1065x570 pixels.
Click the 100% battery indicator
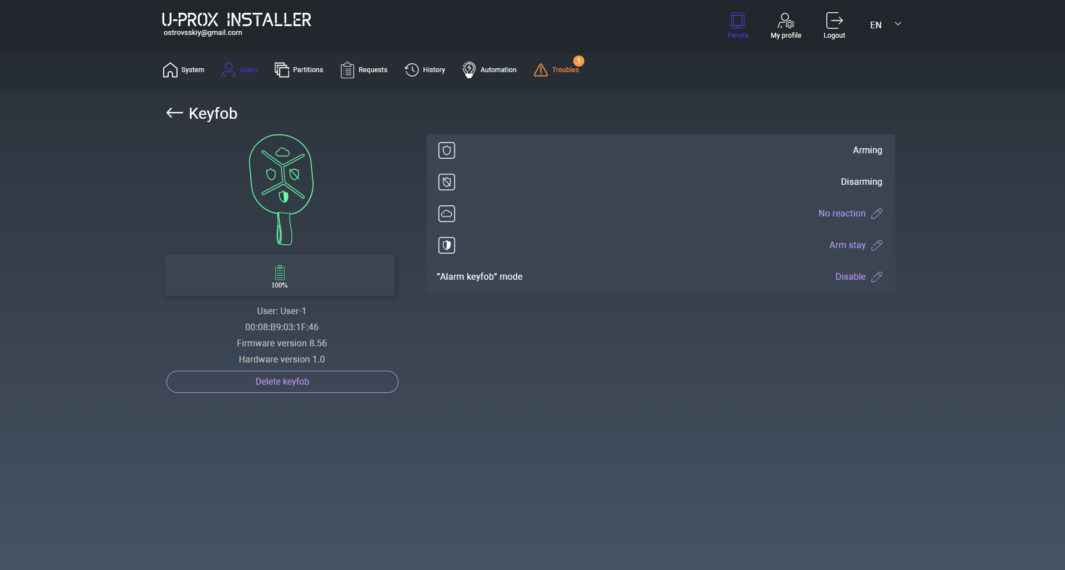pos(280,276)
